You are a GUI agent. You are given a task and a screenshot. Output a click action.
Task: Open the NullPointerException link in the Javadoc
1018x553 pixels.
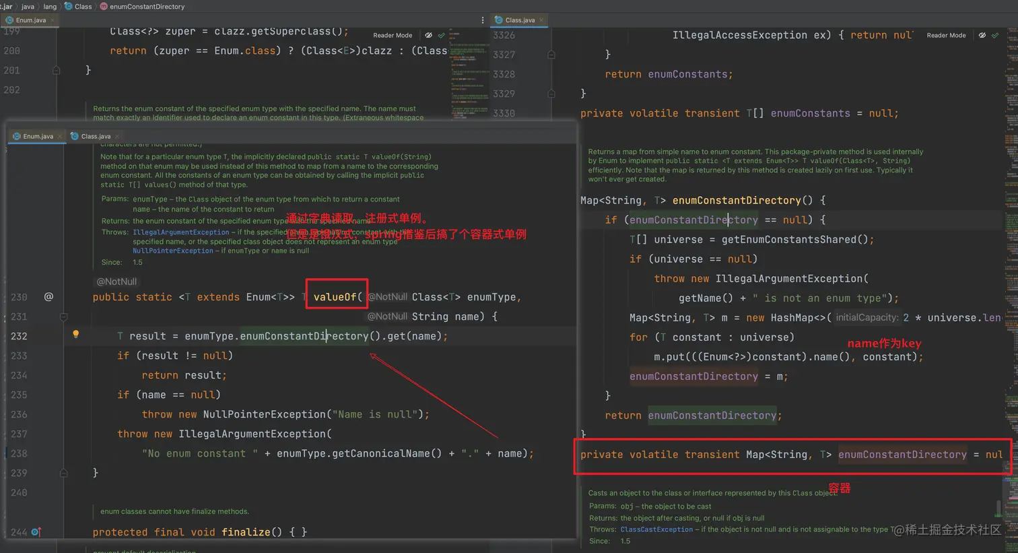coord(173,251)
